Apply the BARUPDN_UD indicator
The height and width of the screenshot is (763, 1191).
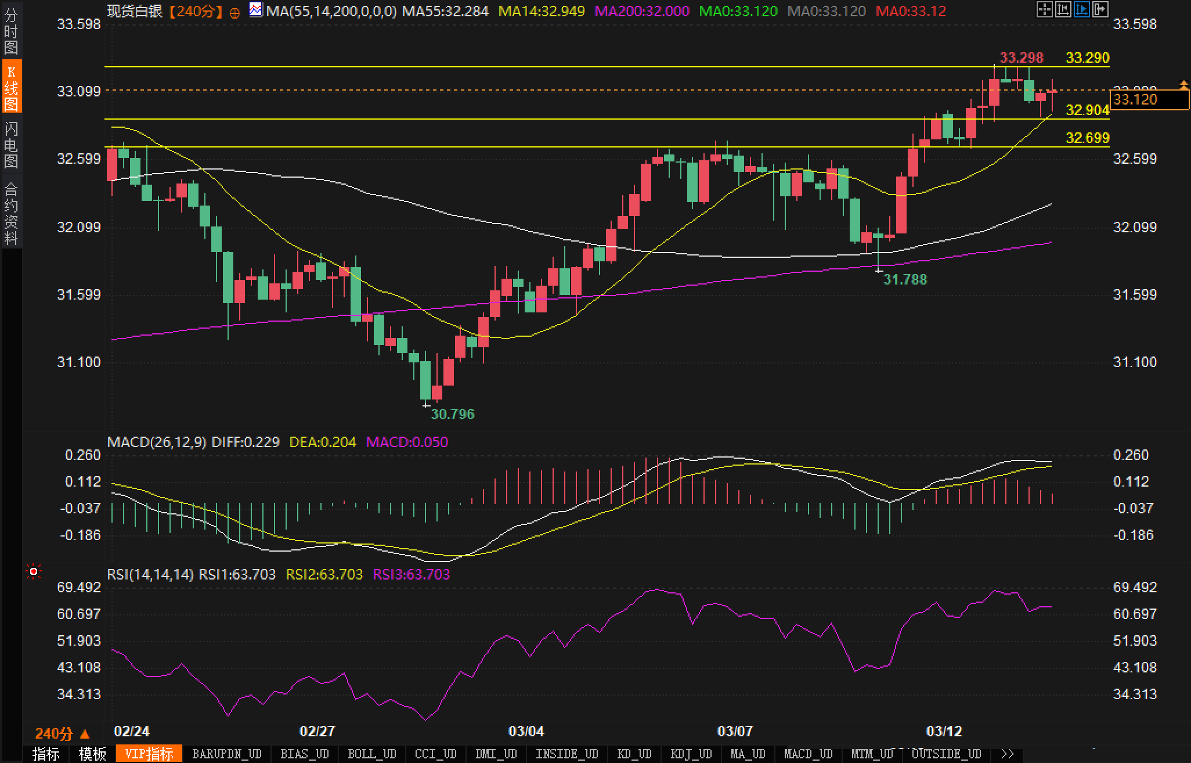(x=227, y=754)
